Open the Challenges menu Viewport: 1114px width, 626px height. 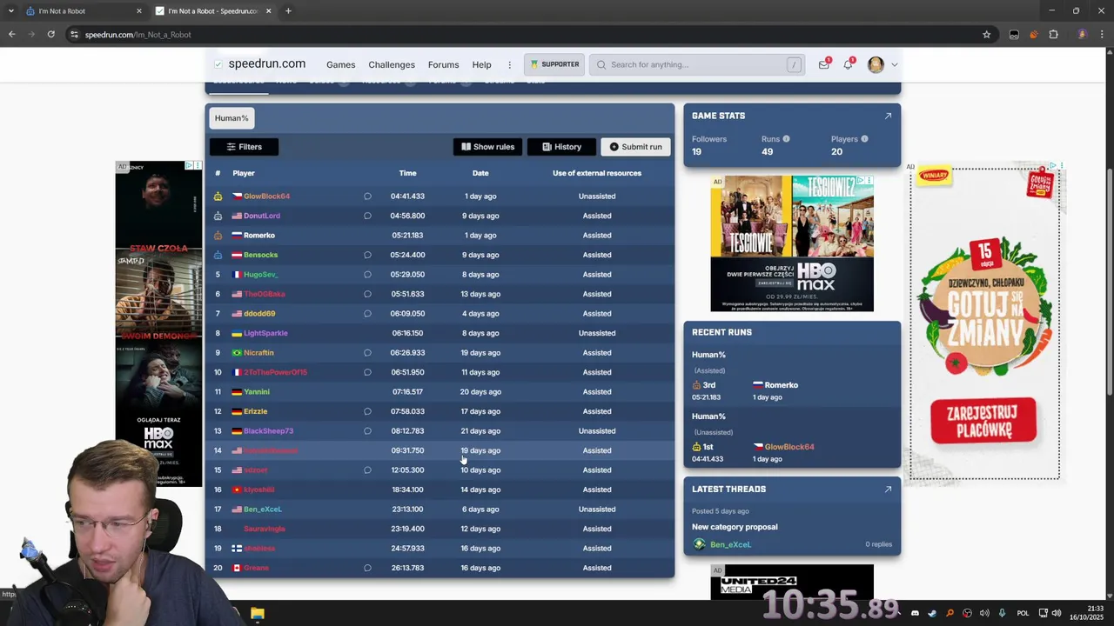[392, 64]
